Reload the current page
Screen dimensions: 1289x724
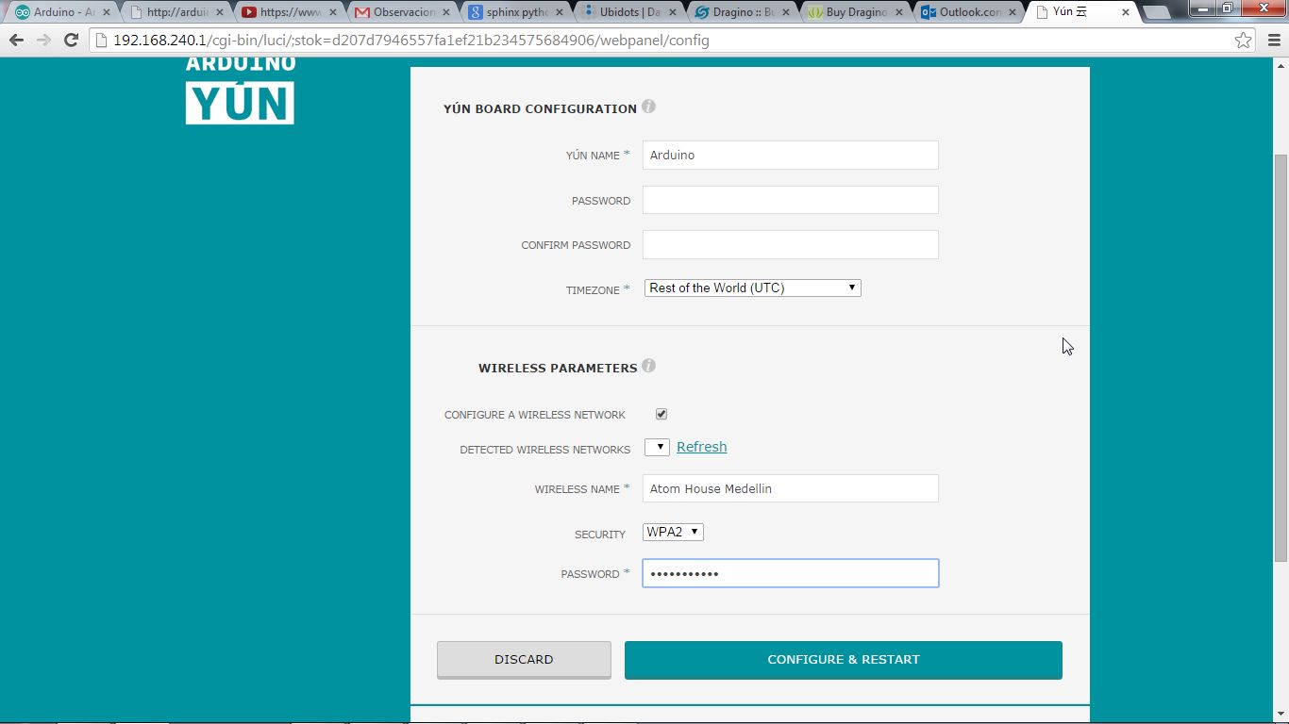coord(71,41)
